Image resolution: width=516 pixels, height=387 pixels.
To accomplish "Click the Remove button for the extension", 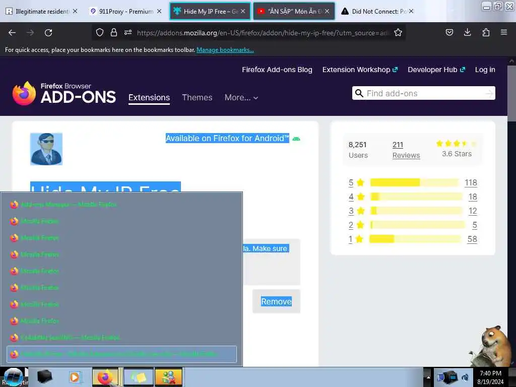I will pos(277,301).
